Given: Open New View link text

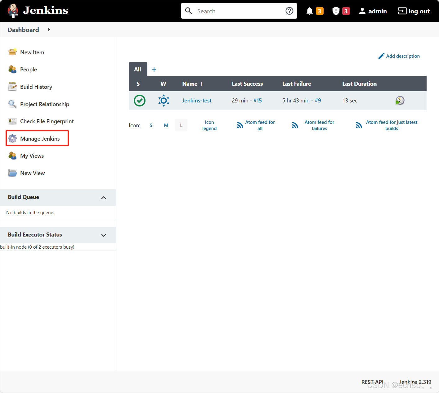Looking at the screenshot, I should pyautogui.click(x=33, y=173).
